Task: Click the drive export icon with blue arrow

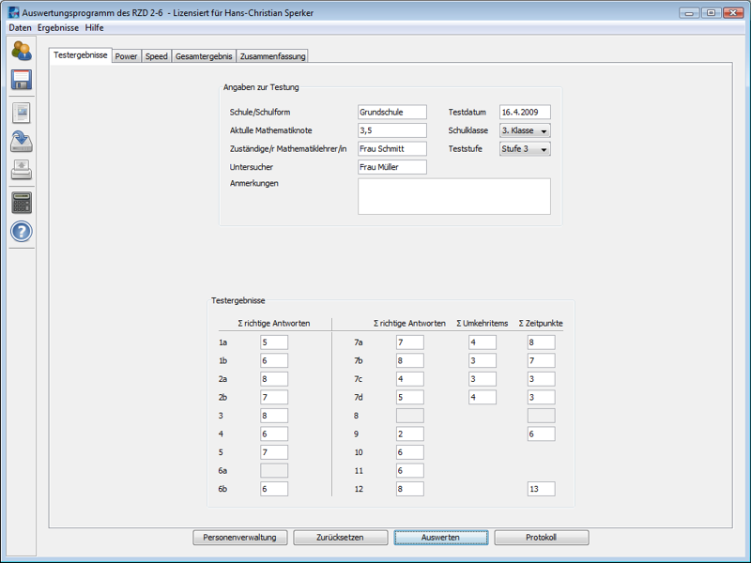Action: [x=21, y=142]
